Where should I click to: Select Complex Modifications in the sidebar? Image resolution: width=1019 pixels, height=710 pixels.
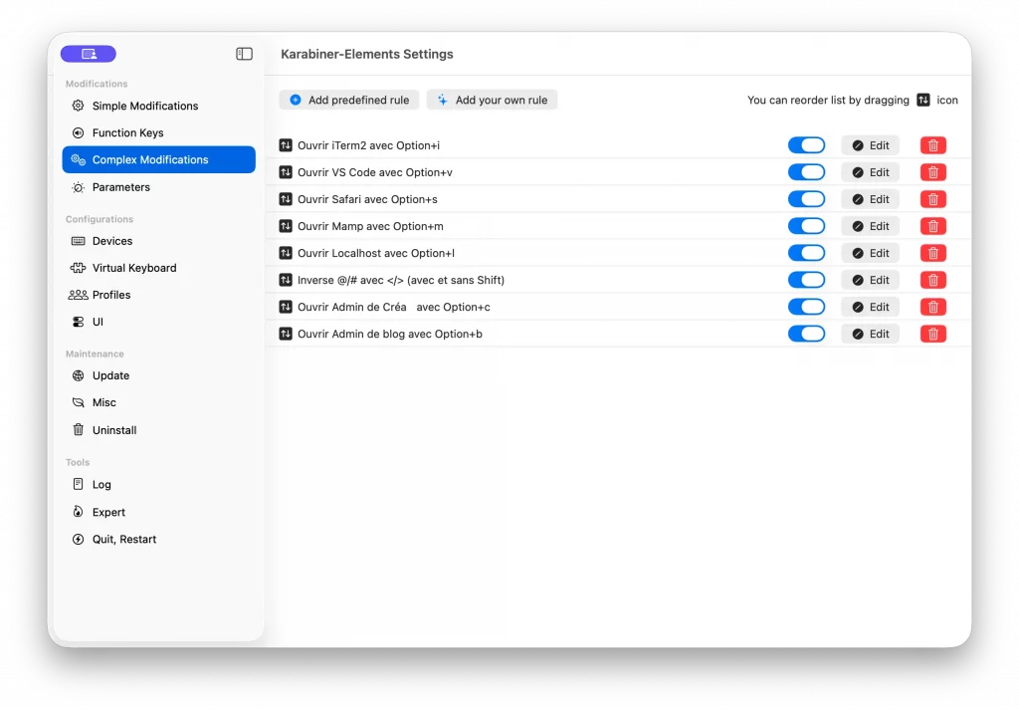(150, 158)
